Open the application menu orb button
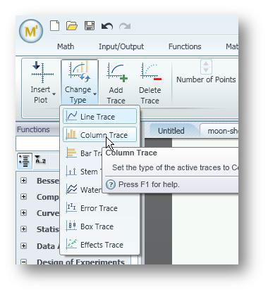Screen dimensions: 268x294 (31, 31)
